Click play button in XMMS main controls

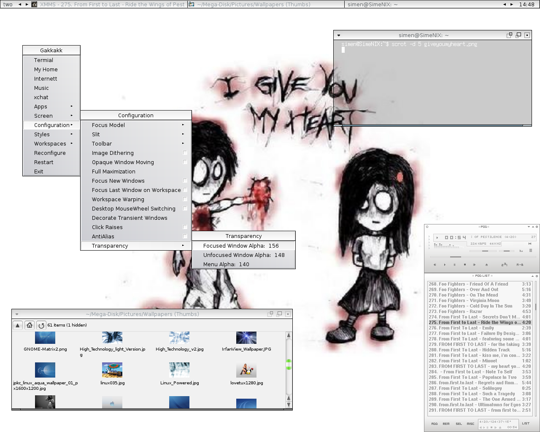[x=445, y=265]
